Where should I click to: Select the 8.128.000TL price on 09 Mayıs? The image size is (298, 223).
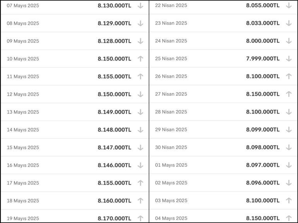tap(115, 41)
